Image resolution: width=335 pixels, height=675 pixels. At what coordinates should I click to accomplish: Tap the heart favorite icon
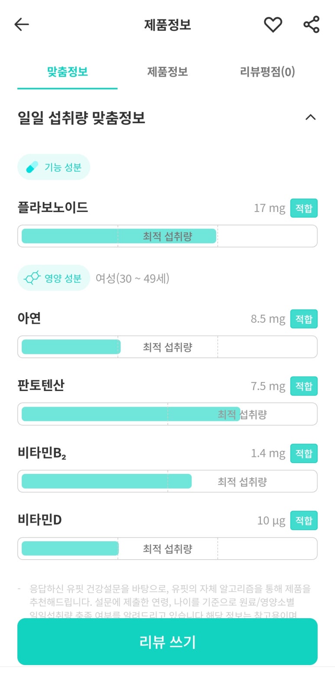[273, 25]
